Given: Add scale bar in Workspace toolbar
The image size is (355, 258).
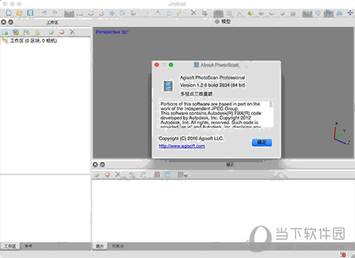Looking at the screenshot, I should tap(37, 32).
